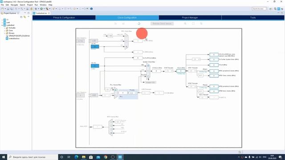Select LSI radio in RTC Clock Mux
Screen dimensions: 285x160
coord(126,47)
